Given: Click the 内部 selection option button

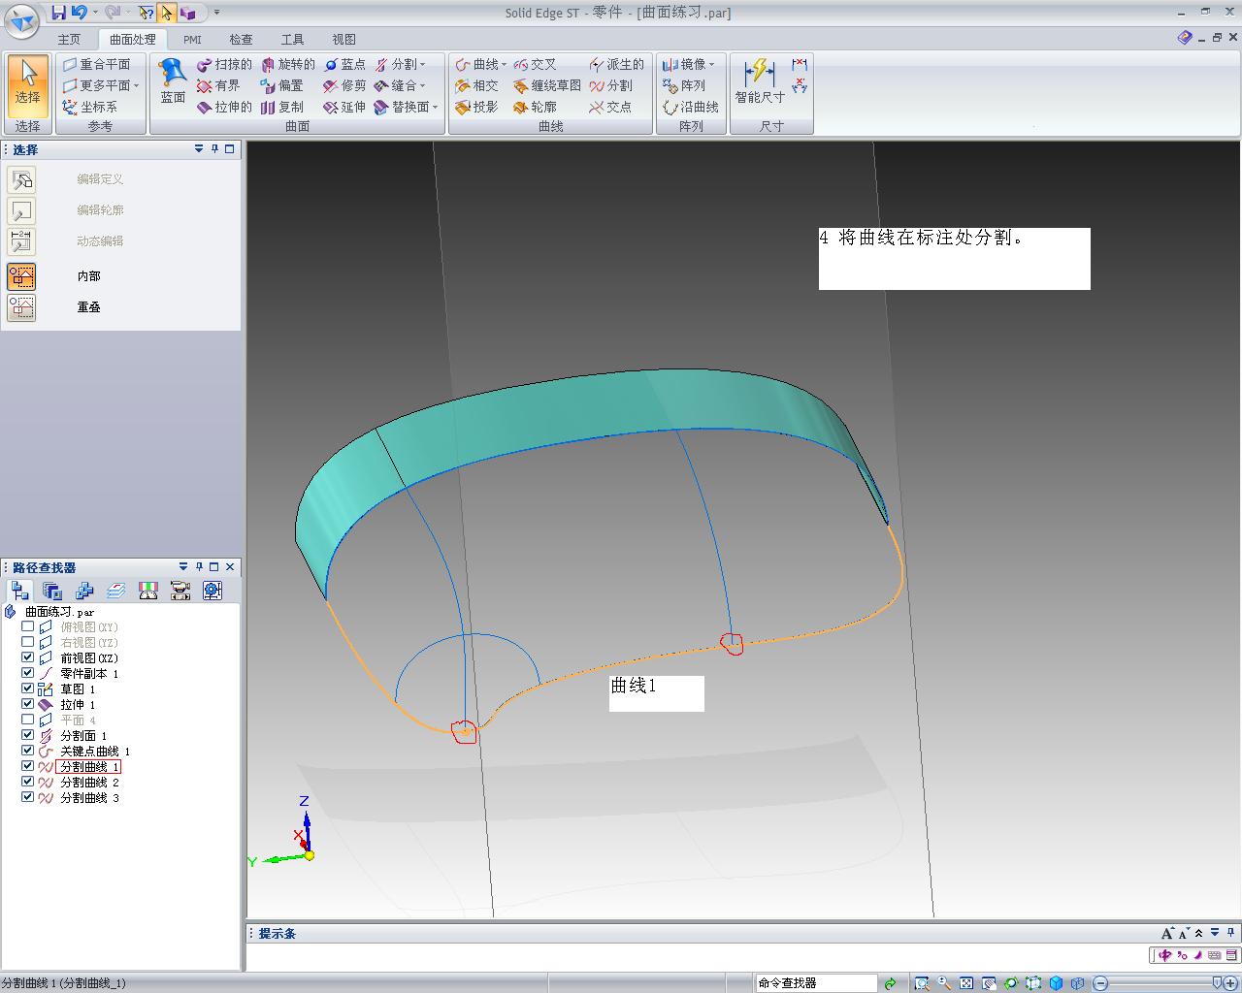Looking at the screenshot, I should (x=21, y=276).
